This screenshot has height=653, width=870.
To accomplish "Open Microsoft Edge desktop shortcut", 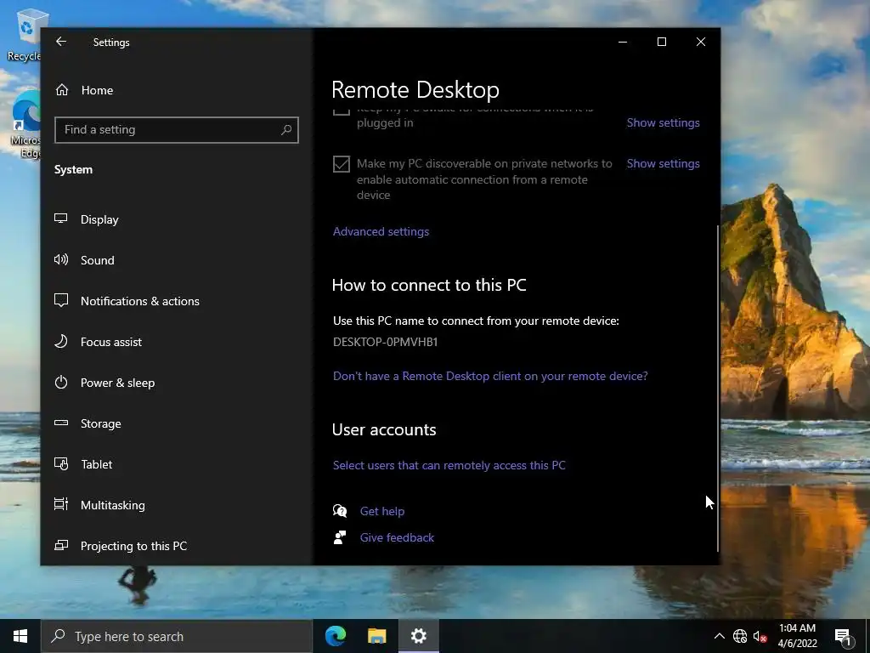I will (x=25, y=125).
